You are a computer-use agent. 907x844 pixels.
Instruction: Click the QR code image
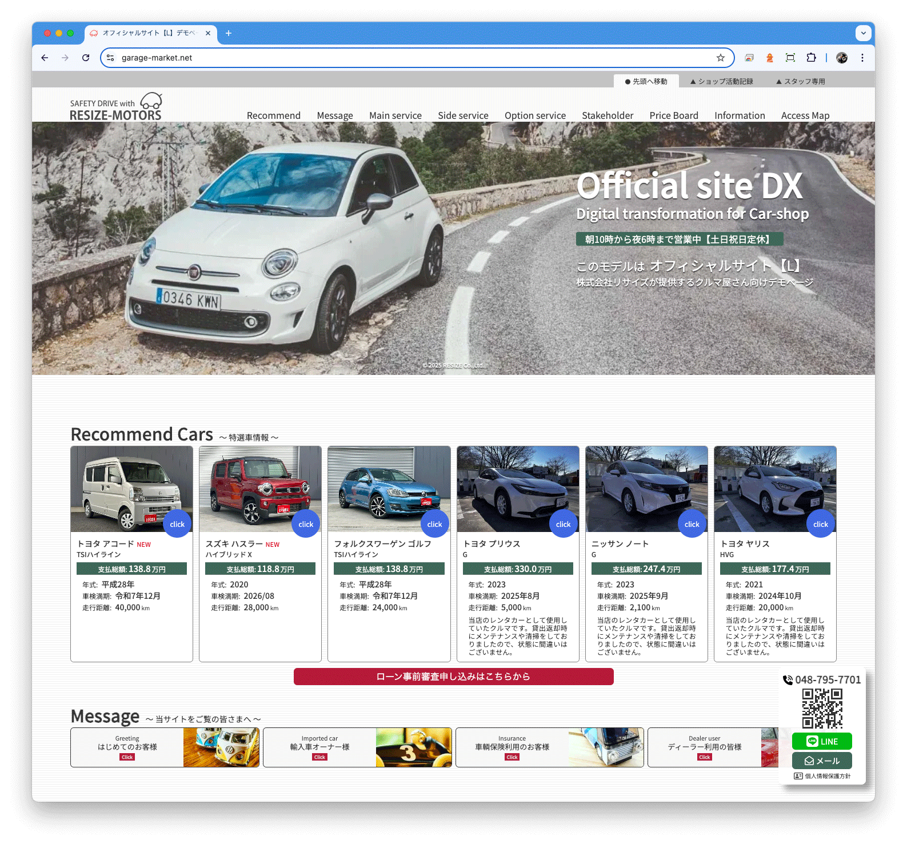click(822, 709)
